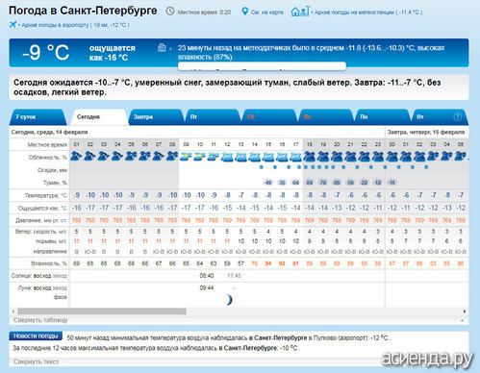The image size is (480, 373).
Task: Open Архив погоды в аэропорту link
Action: point(75,25)
